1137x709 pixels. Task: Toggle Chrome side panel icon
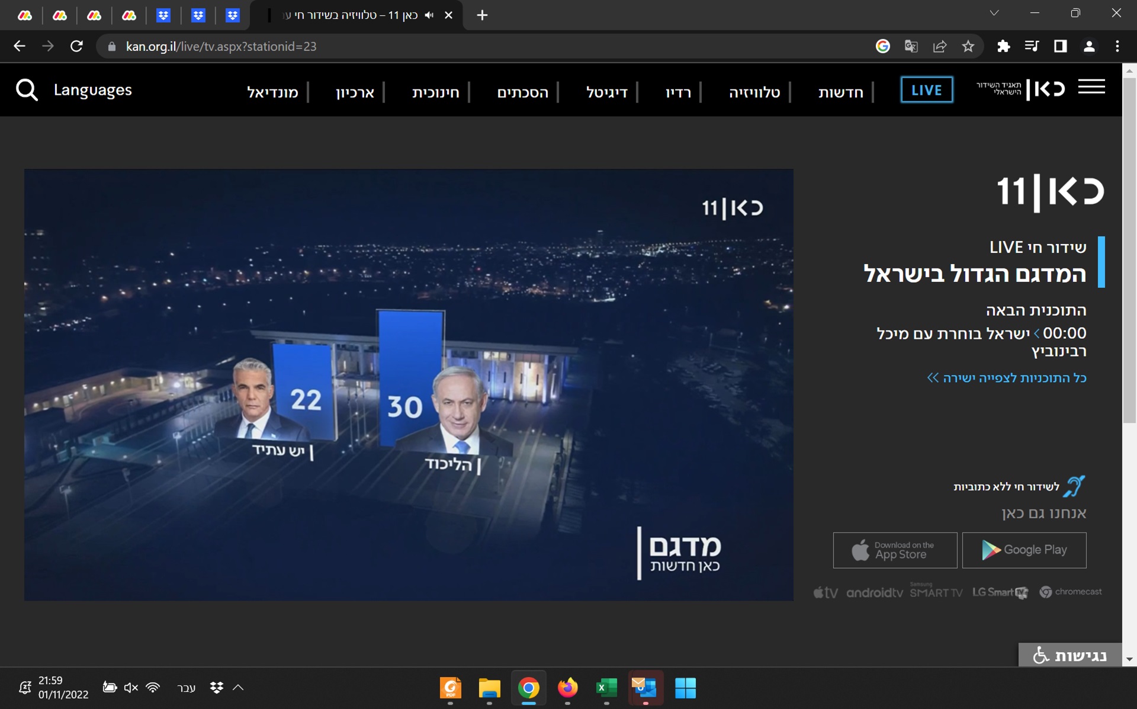1060,46
